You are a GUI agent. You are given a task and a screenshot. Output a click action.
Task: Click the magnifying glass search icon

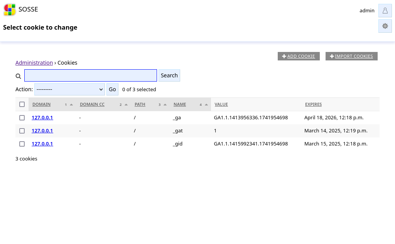pos(18,76)
